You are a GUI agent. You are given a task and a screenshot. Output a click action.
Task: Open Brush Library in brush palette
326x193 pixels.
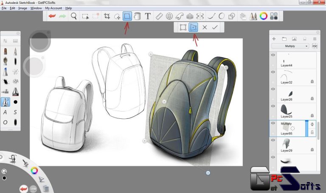[x=15, y=41]
